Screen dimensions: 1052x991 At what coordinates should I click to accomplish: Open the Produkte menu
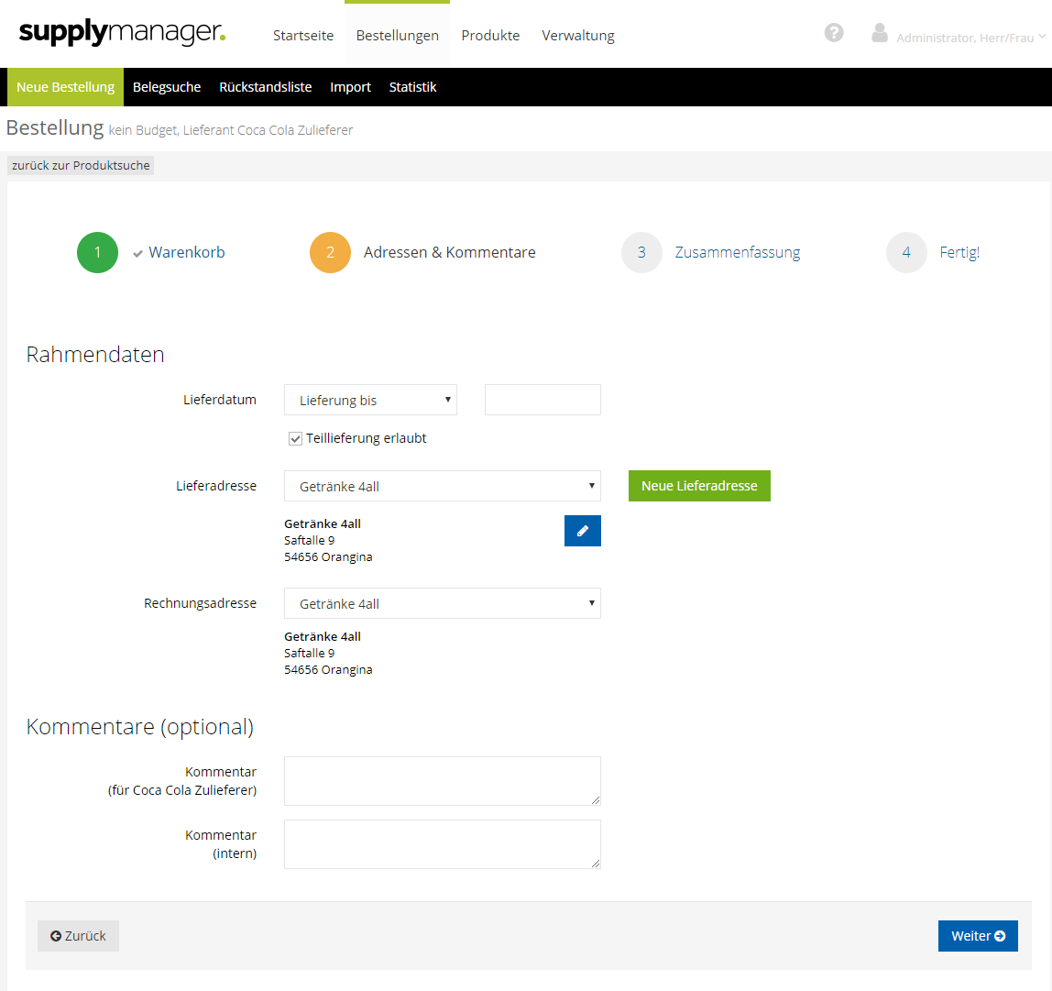[490, 36]
